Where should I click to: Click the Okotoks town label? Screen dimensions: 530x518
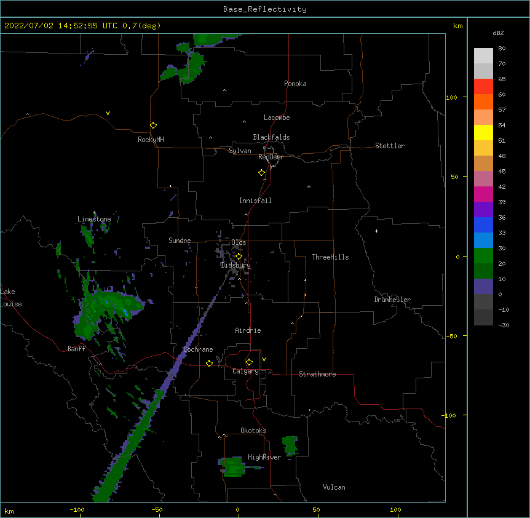pyautogui.click(x=253, y=431)
